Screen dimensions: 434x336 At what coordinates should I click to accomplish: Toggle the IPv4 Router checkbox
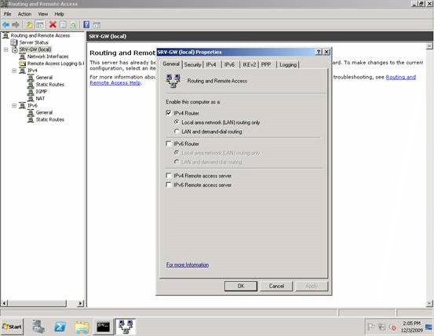coord(168,113)
